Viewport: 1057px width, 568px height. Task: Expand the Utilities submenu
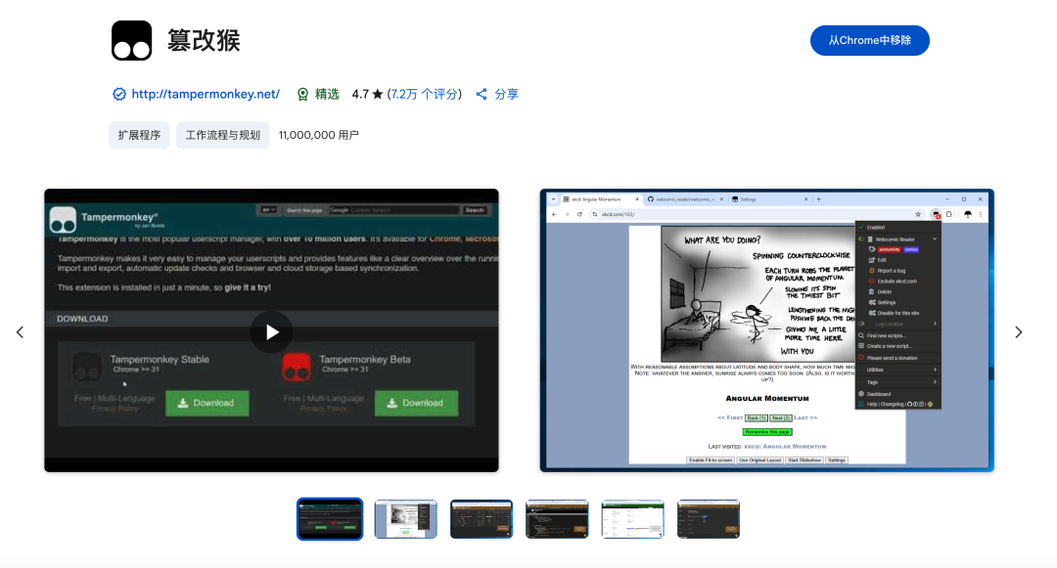click(x=935, y=370)
